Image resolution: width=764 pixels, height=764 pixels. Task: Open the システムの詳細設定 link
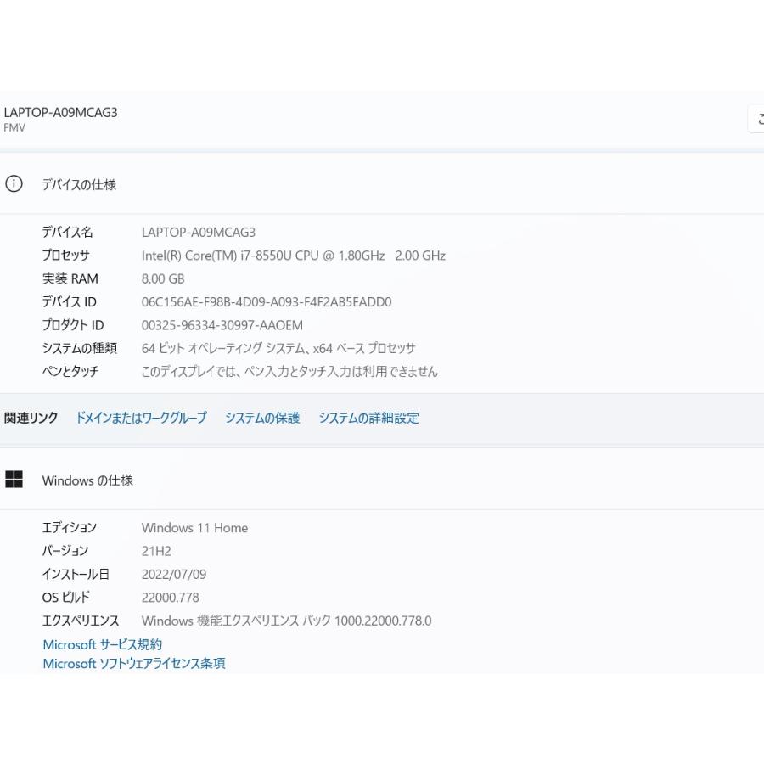coord(368,418)
